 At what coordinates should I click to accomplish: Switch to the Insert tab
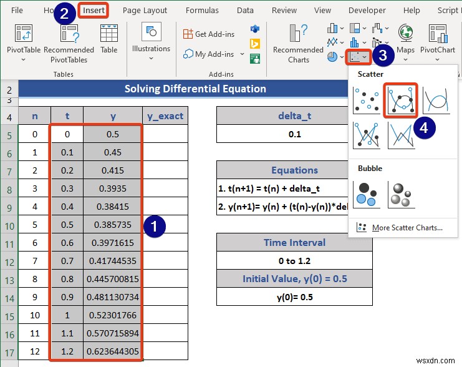pyautogui.click(x=94, y=11)
